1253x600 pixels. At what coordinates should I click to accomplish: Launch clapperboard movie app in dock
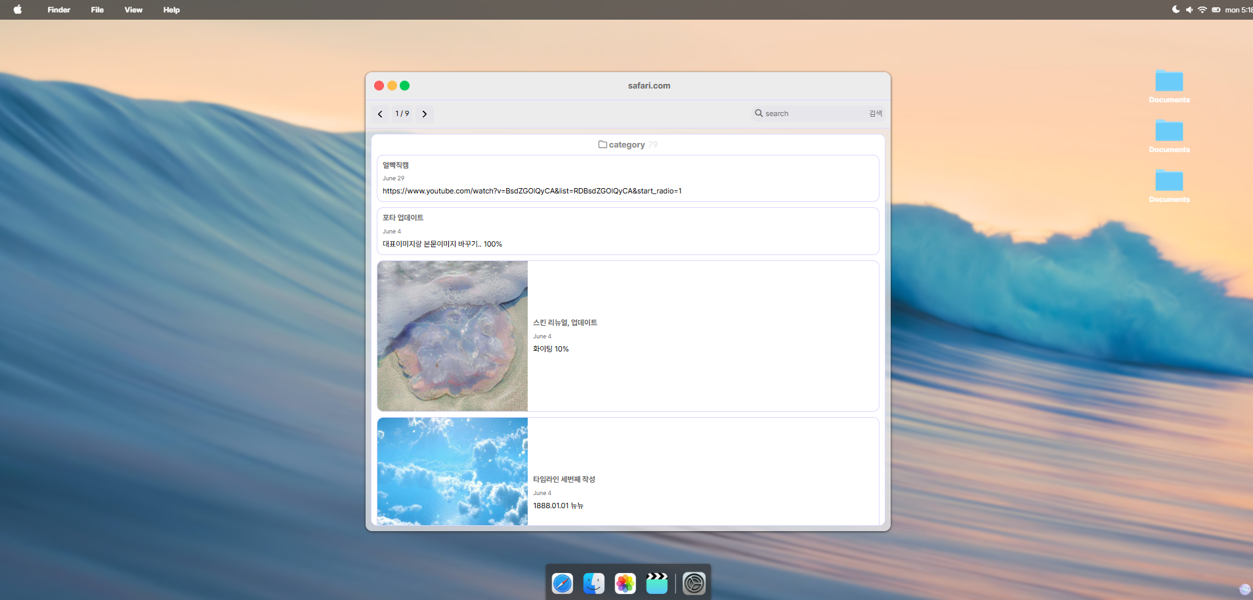coord(657,583)
